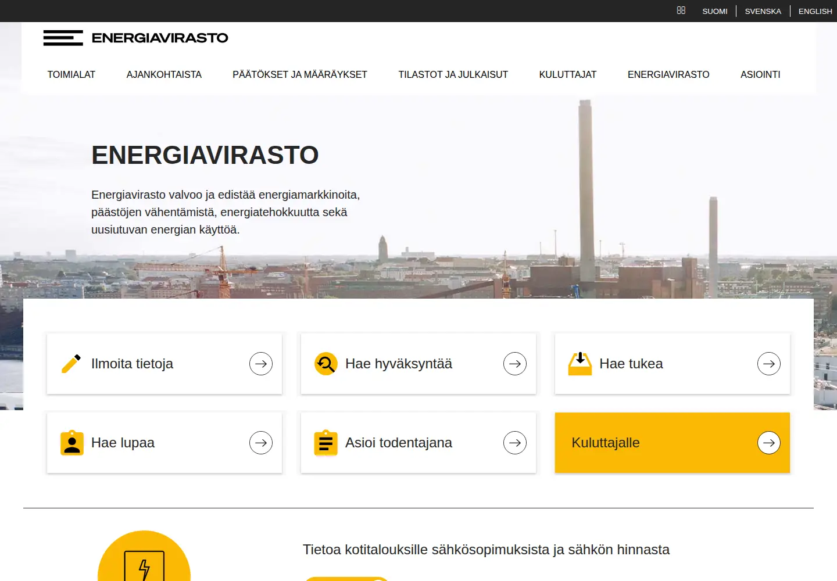Image resolution: width=837 pixels, height=581 pixels.
Task: Click the arrow circle on Ilmoita tietoja
Action: (261, 364)
